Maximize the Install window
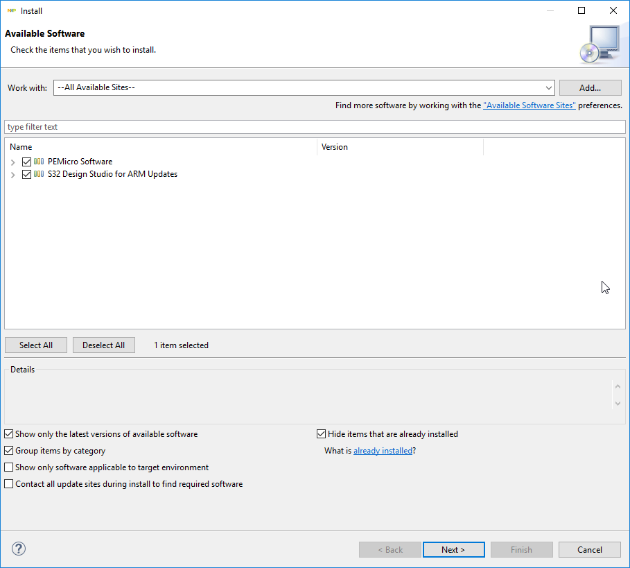Screen dimensions: 630x568 coord(581,10)
